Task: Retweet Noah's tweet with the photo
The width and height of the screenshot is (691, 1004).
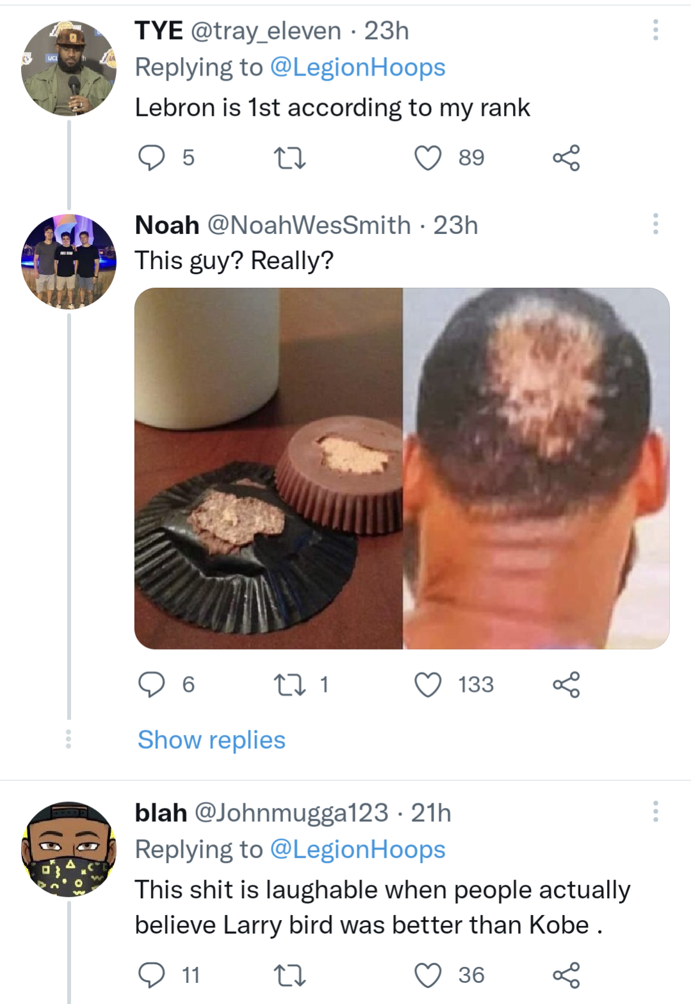Action: click(289, 684)
